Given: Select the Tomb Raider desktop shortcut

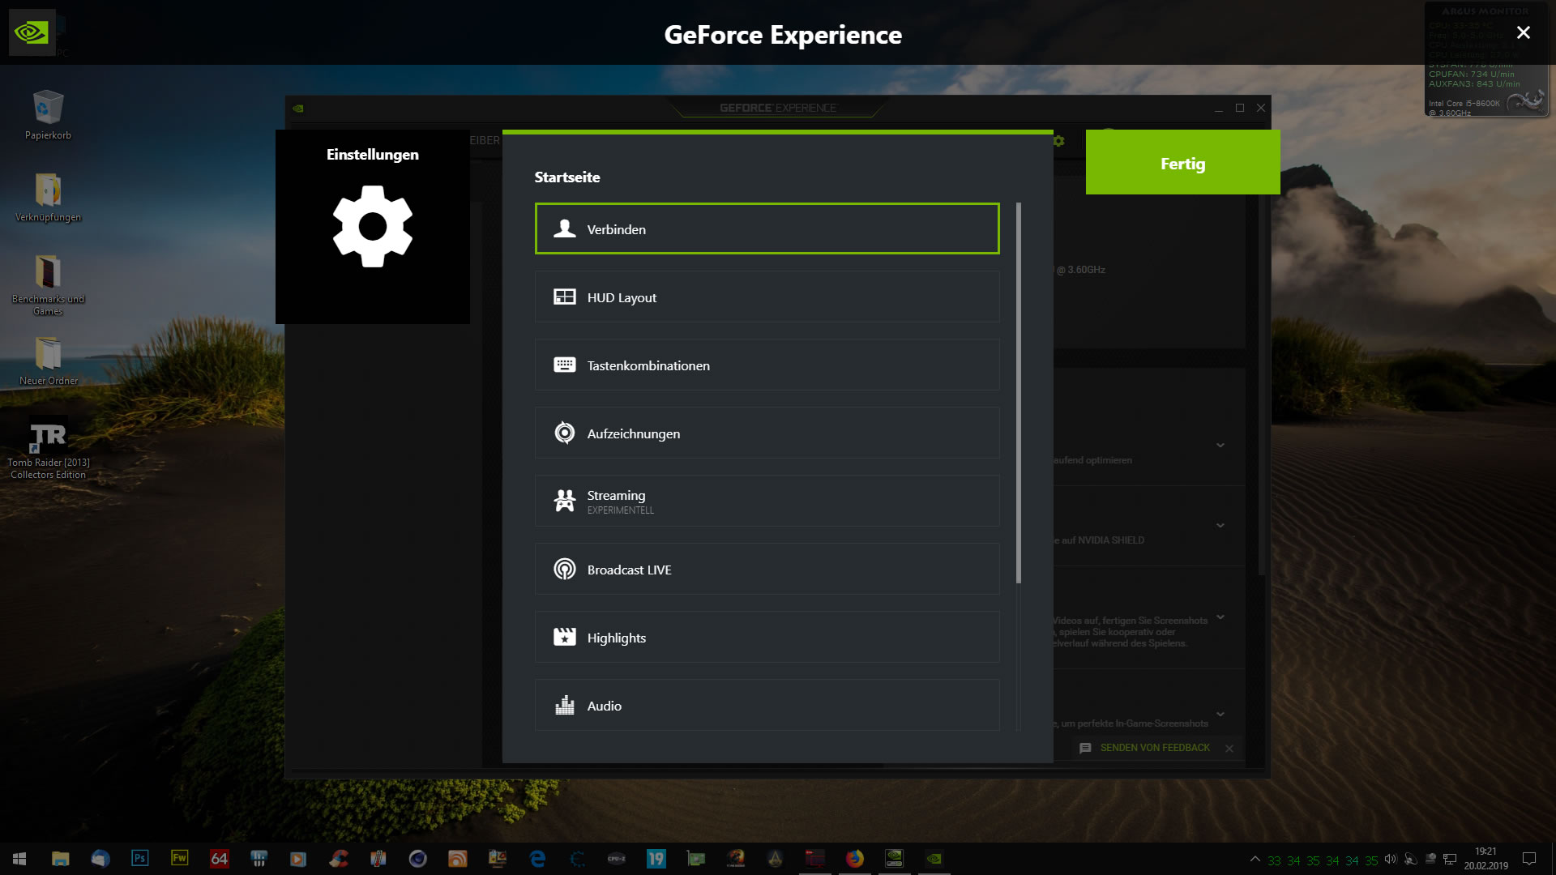Looking at the screenshot, I should coord(48,448).
